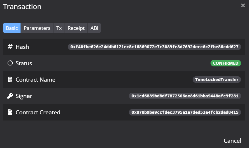This screenshot has width=249, height=148.
Task: View the Receipt tab
Action: click(x=76, y=28)
